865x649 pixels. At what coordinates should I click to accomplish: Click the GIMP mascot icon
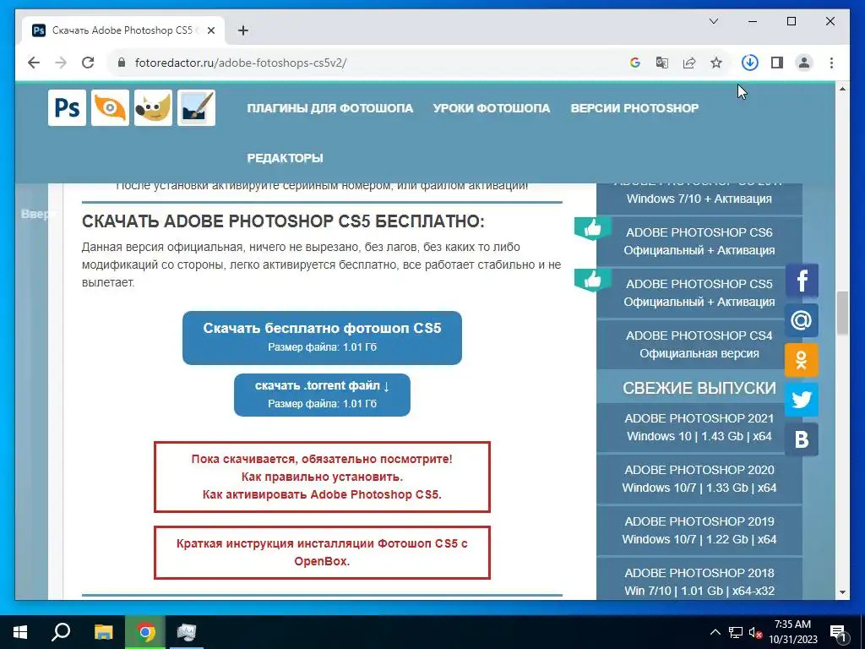tap(153, 107)
